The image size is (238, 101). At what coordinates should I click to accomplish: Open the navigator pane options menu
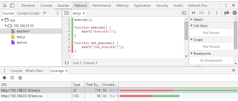coord(57,13)
